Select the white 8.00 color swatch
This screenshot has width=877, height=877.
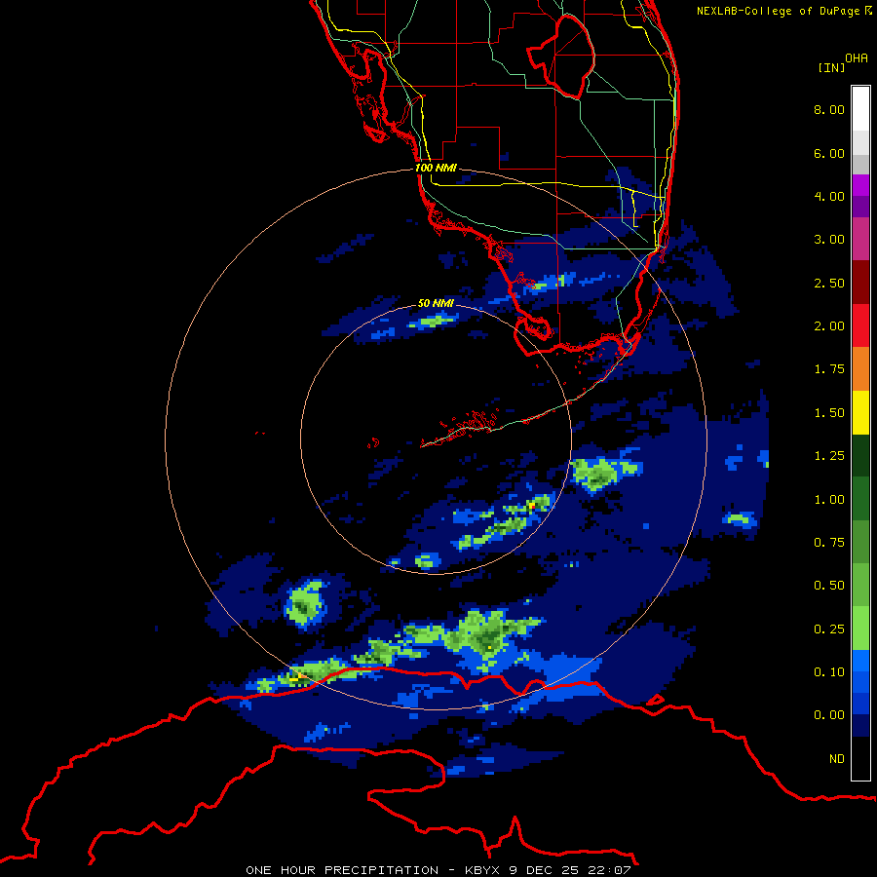click(860, 109)
